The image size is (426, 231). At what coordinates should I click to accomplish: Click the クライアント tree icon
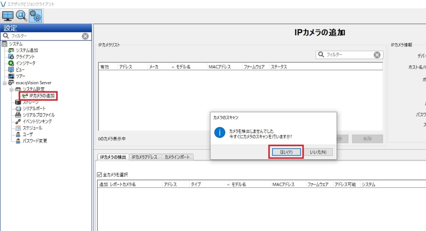click(x=11, y=57)
